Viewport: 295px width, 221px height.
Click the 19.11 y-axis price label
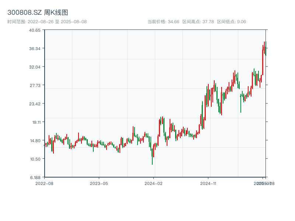tap(35, 122)
